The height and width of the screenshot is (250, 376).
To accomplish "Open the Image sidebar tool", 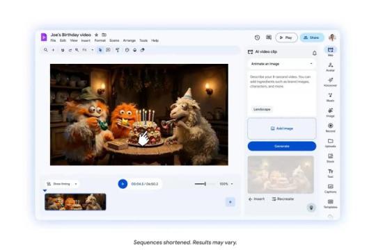I will [x=331, y=112].
